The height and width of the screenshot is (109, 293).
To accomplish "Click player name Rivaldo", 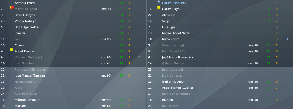I will 168,100.
